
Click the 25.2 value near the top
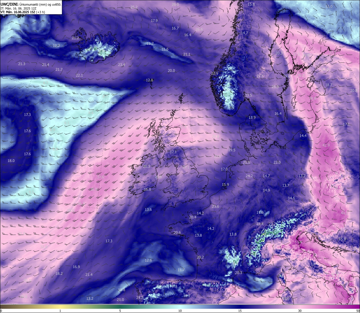click(x=134, y=7)
